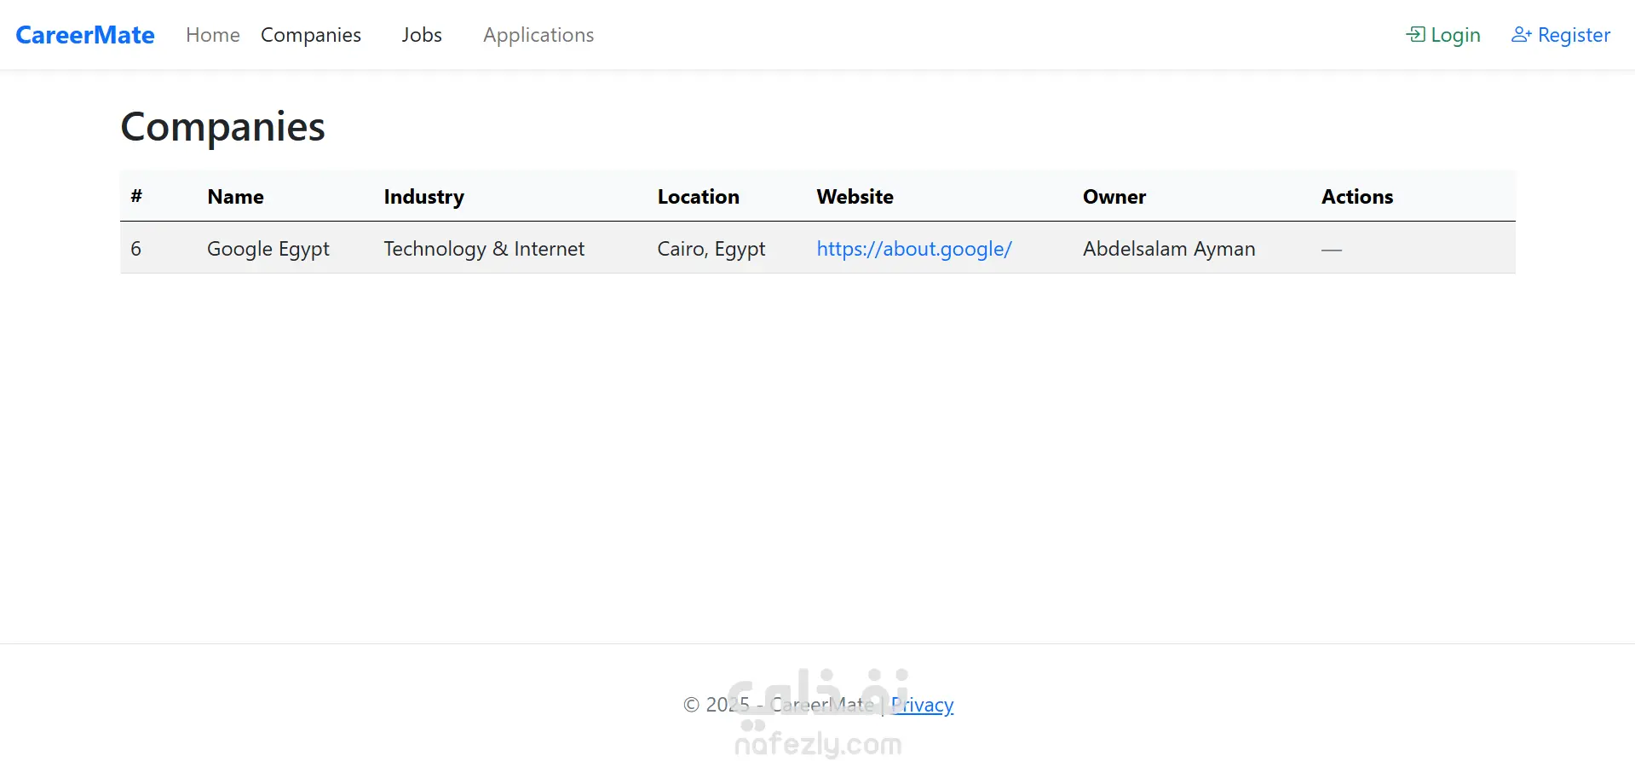Click the Register user-plus icon
This screenshot has height=761, width=1635.
click(1522, 35)
